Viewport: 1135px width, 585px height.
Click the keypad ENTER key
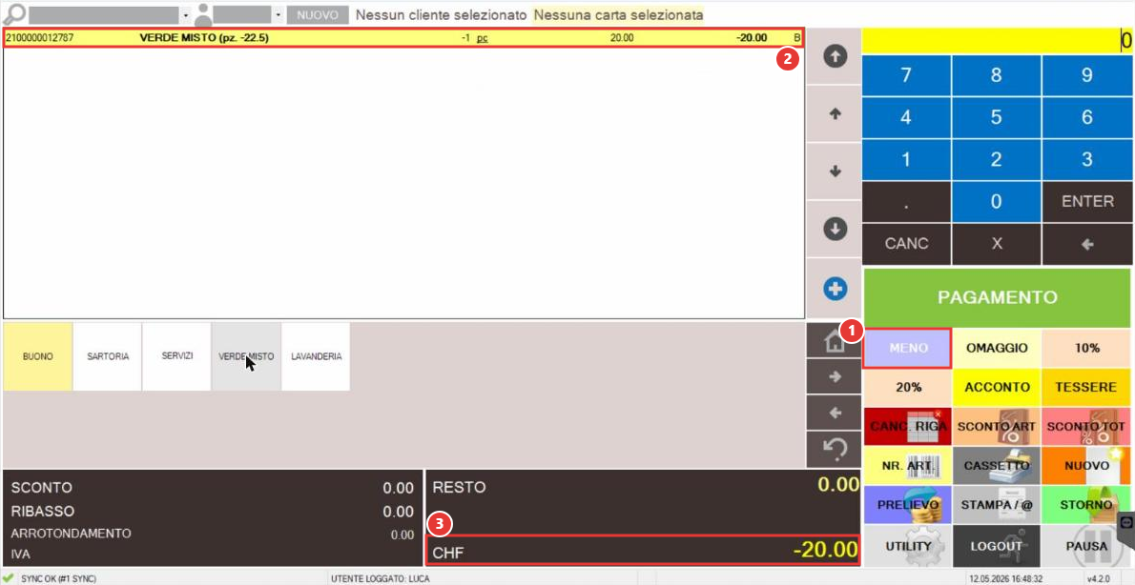tap(1087, 202)
